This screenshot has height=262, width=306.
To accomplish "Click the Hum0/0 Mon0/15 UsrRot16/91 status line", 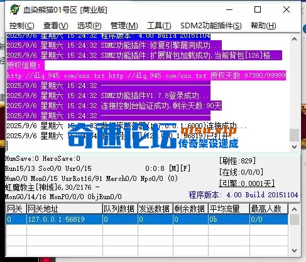I will coord(91,178).
